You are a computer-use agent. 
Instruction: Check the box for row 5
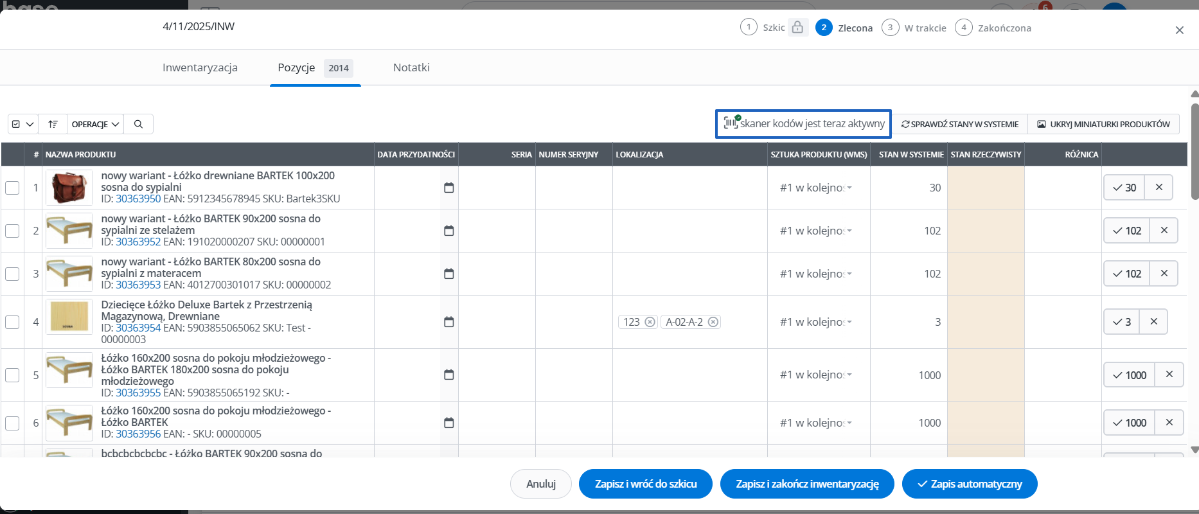12,375
